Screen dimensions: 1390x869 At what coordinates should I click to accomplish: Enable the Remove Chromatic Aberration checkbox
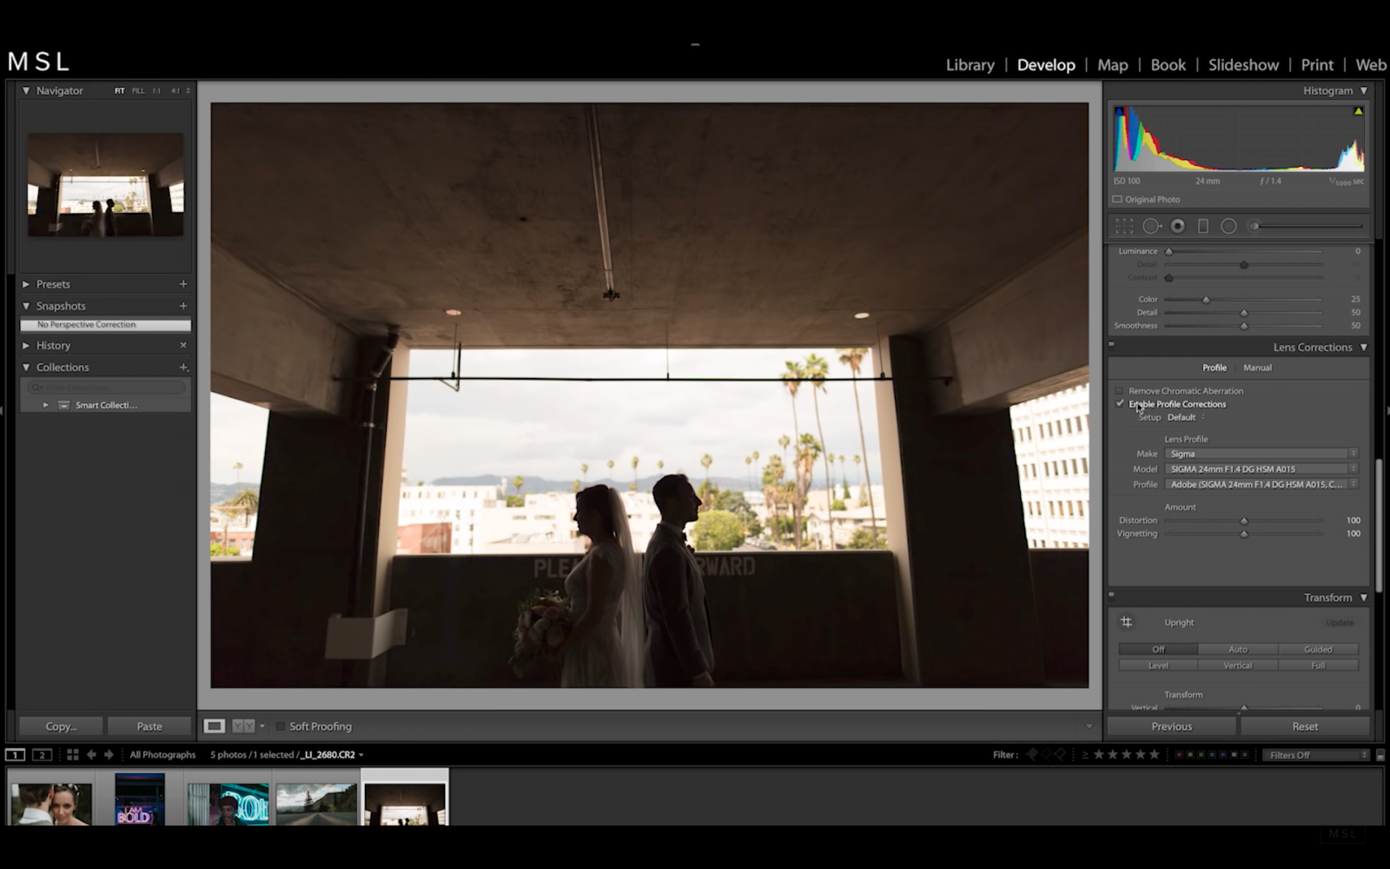[1120, 390]
